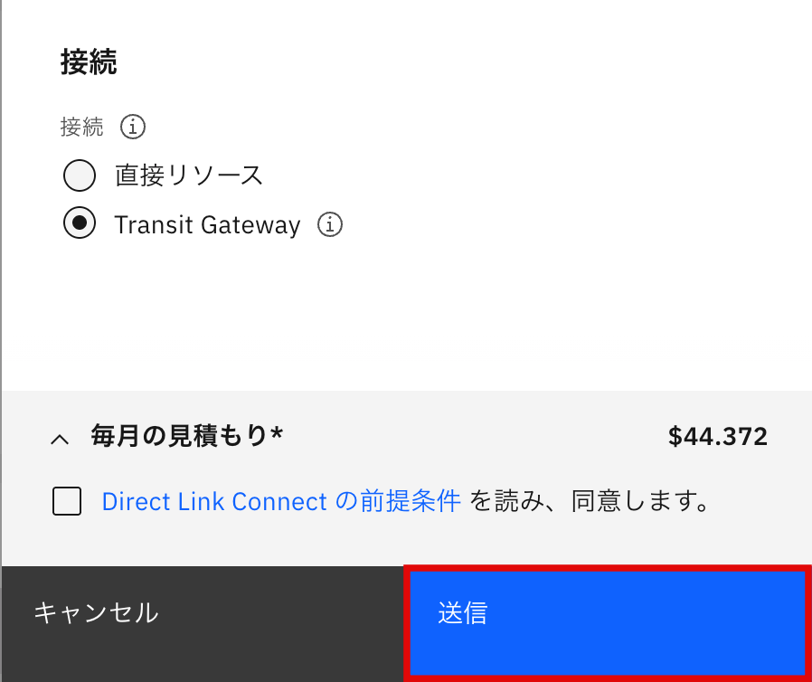The width and height of the screenshot is (812, 682).
Task: Cancel the order with キャンセル
Action: click(95, 612)
